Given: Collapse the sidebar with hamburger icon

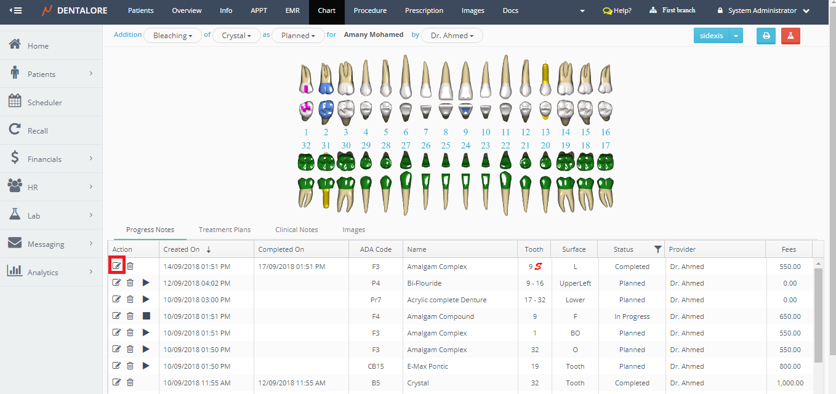Looking at the screenshot, I should point(15,10).
